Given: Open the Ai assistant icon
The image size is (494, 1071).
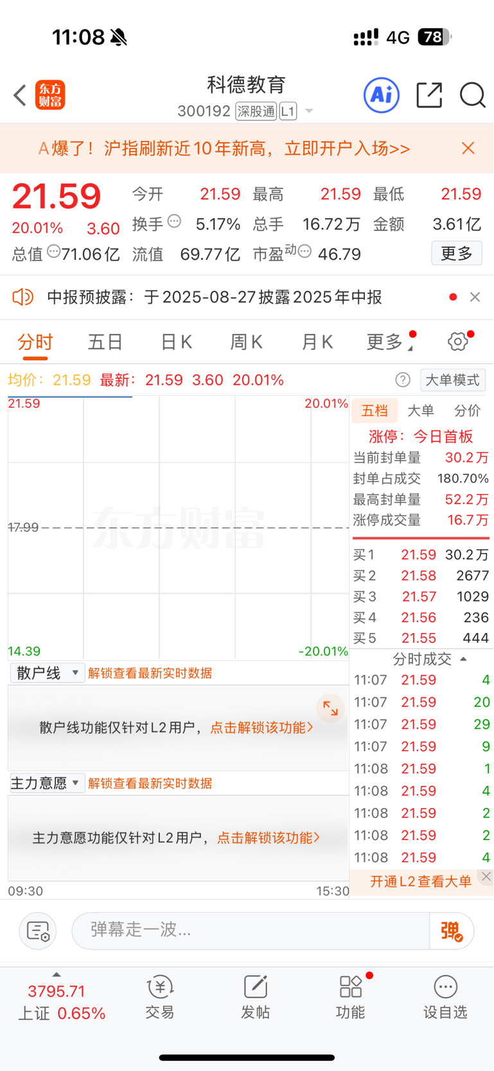Looking at the screenshot, I should coord(382,95).
